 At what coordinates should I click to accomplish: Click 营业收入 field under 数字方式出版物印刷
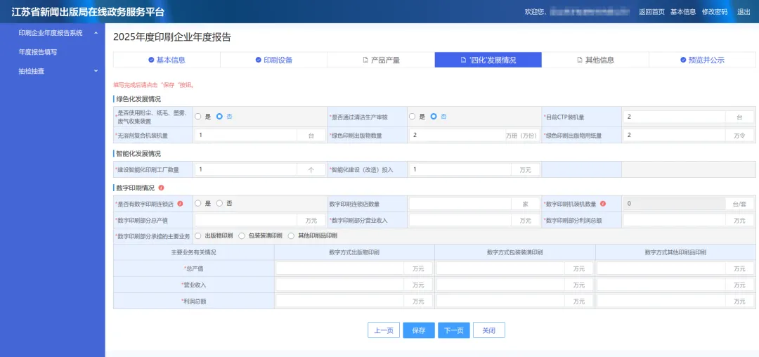click(340, 285)
